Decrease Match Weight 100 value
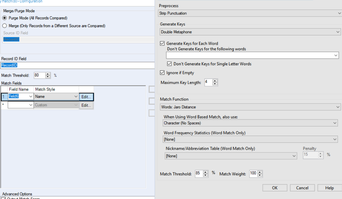Viewport: 342px width, 199px height. coord(259,175)
